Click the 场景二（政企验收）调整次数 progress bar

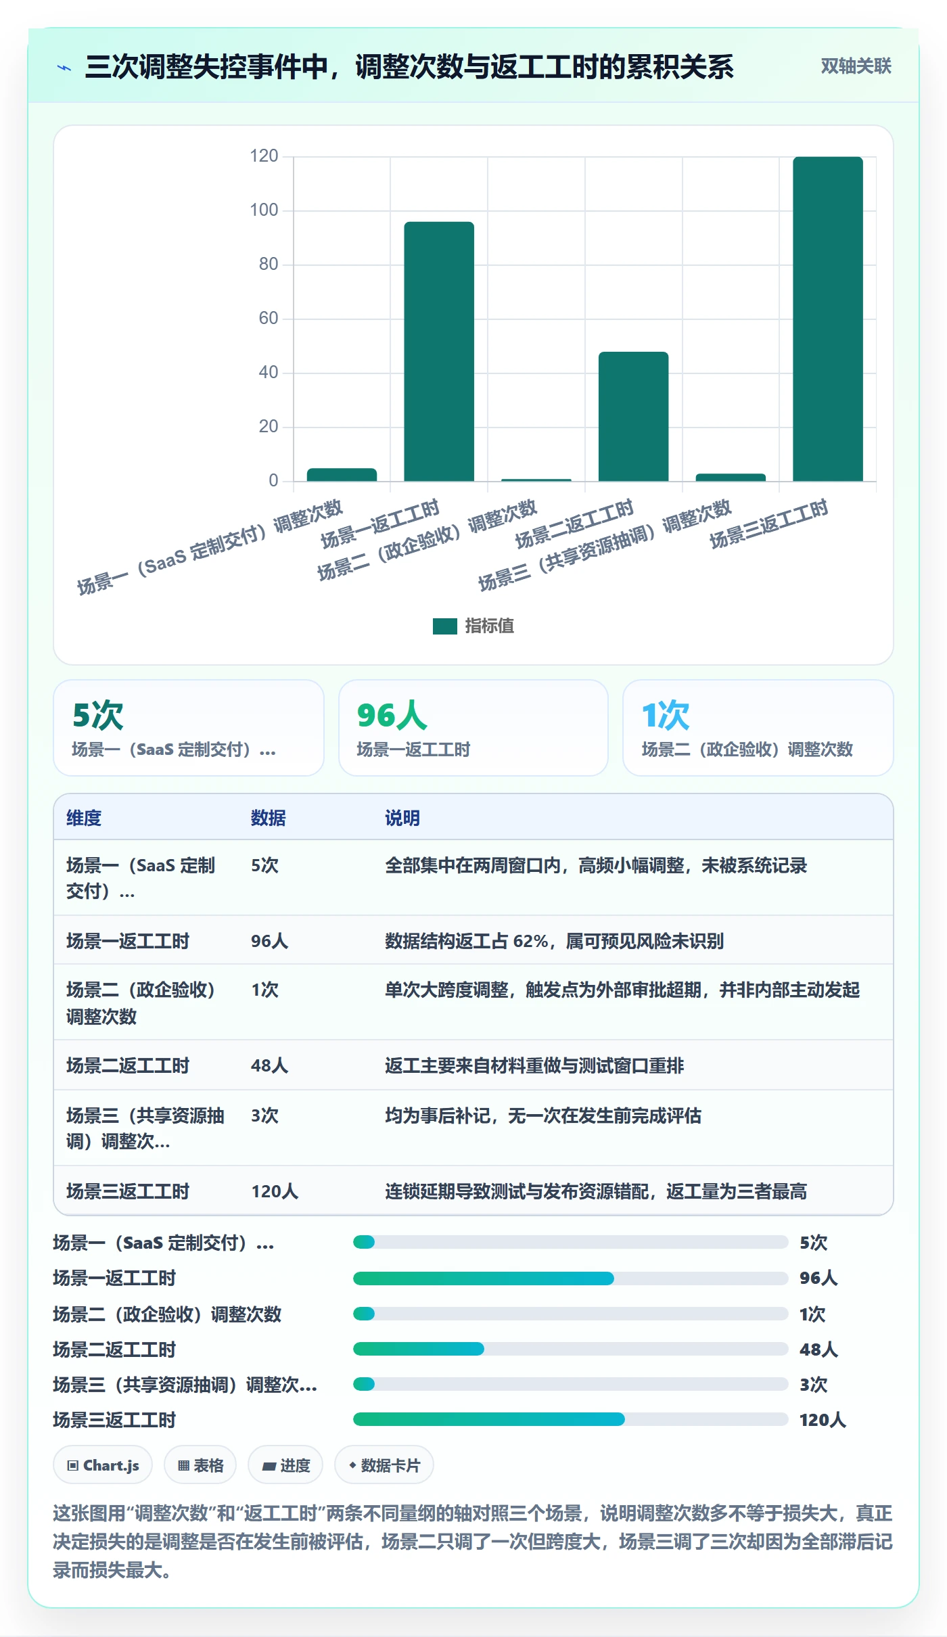tap(570, 1314)
